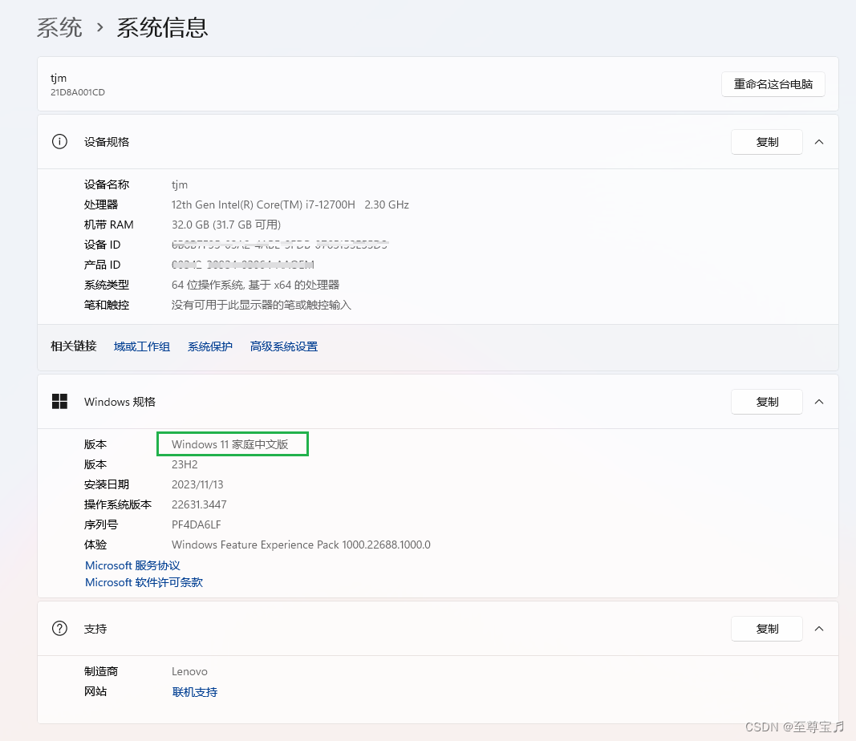Click the 安装日期 label
Image resolution: width=856 pixels, height=741 pixels.
click(107, 484)
